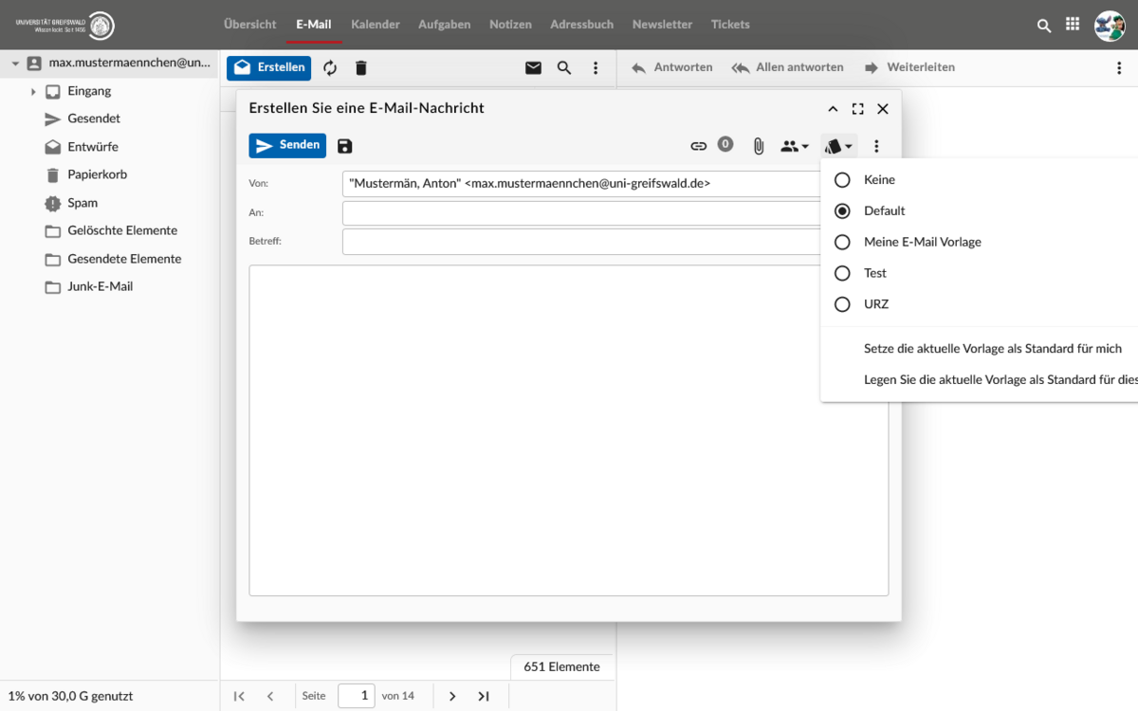
Task: Click the Erstellen button
Action: tap(268, 68)
